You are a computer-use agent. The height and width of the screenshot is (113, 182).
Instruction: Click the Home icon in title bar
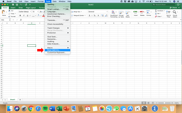pos(13,4)
